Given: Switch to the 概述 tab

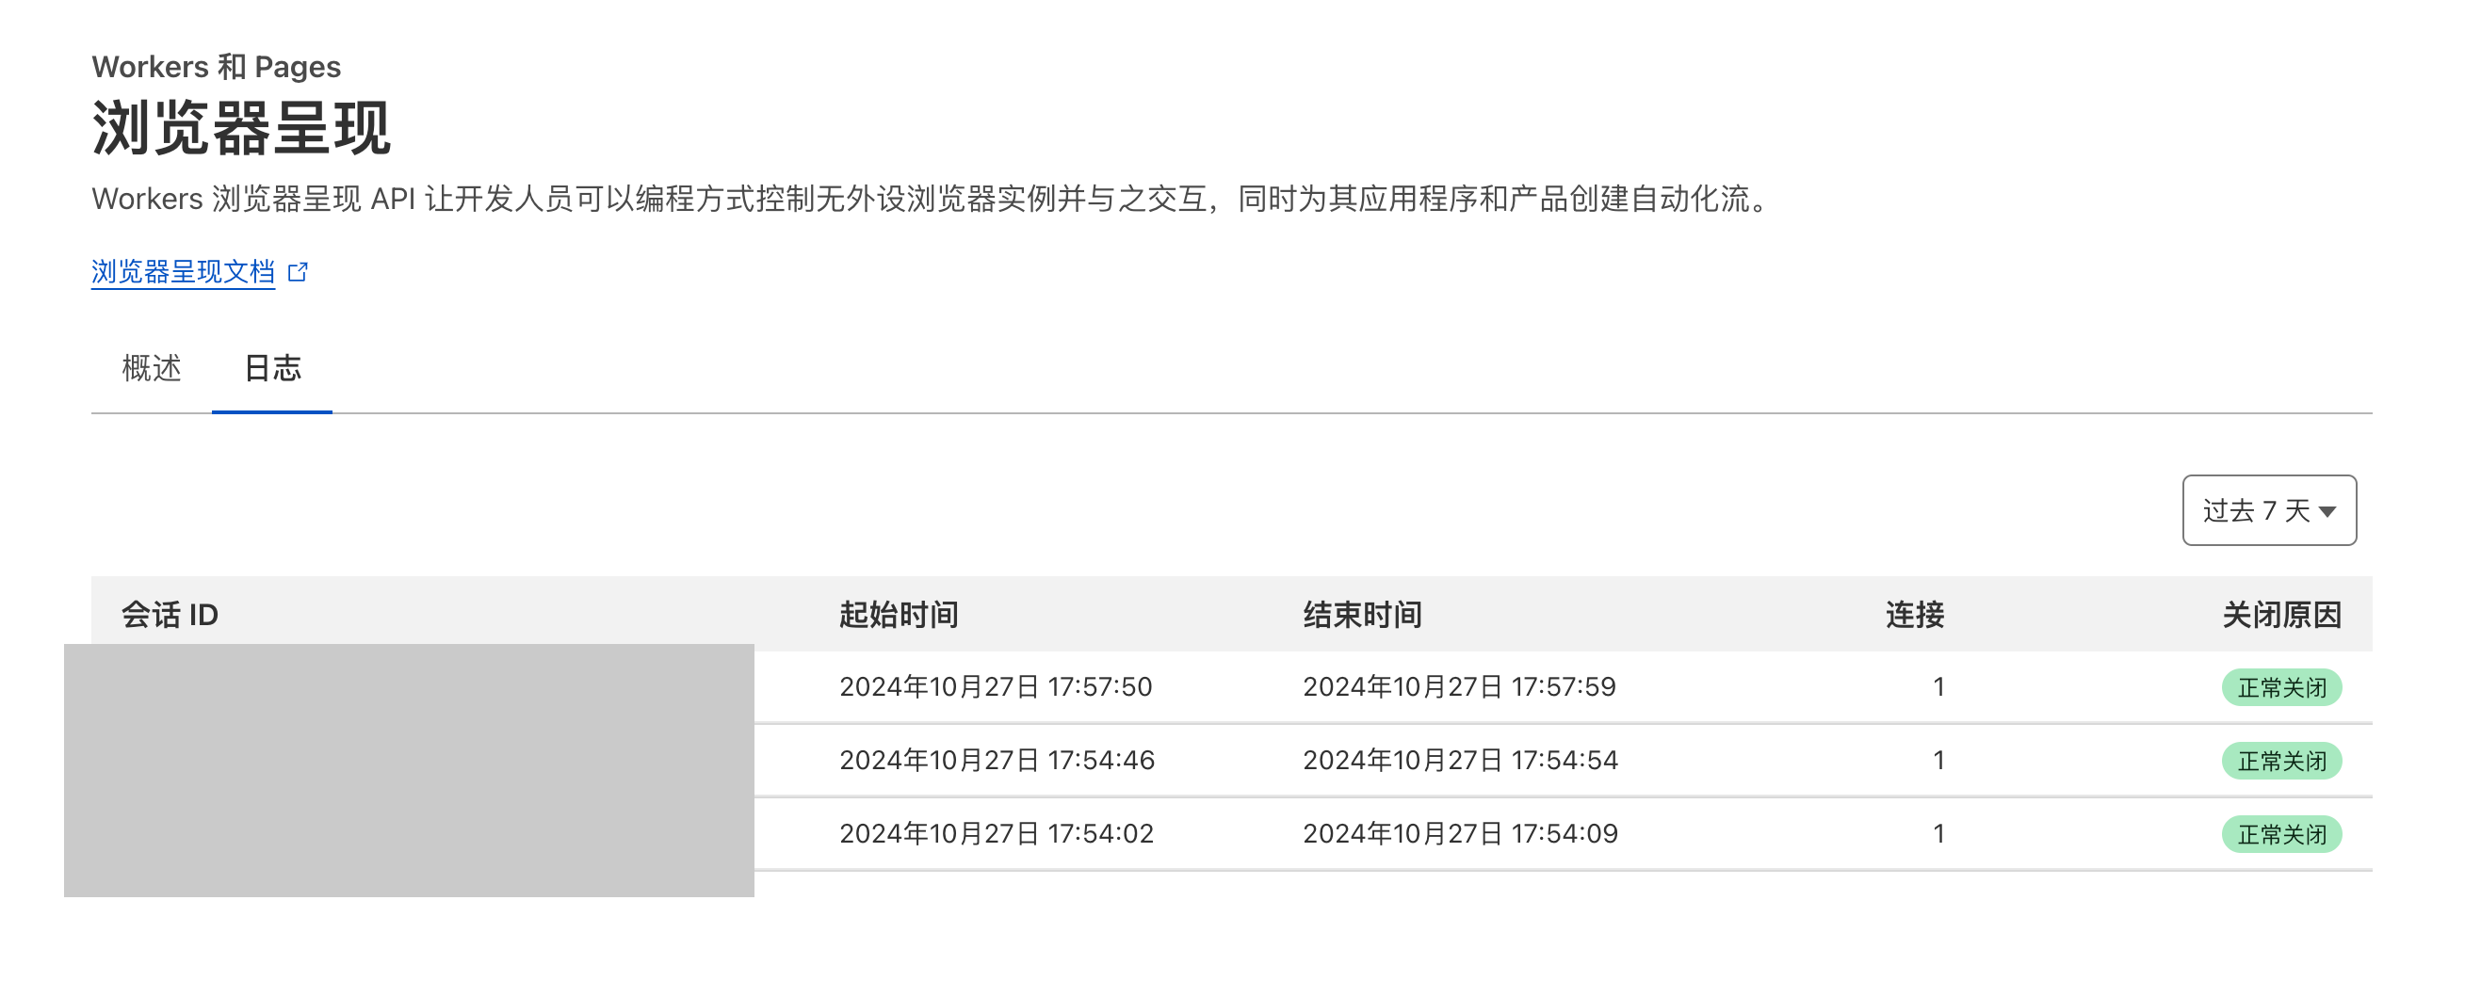Looking at the screenshot, I should point(151,370).
